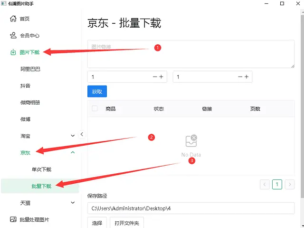
Task: Close the window
Action: click(x=298, y=3)
